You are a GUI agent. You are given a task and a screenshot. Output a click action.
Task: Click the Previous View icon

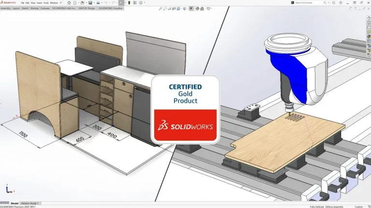click(170, 9)
